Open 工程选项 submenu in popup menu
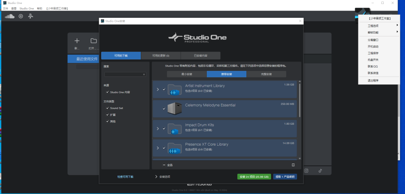This screenshot has width=405, height=194. 379,26
